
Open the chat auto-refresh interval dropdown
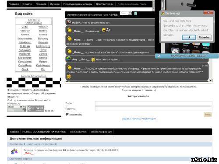[x=126, y=13]
